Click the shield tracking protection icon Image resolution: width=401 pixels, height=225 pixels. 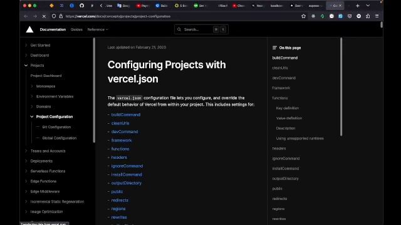[54, 16]
